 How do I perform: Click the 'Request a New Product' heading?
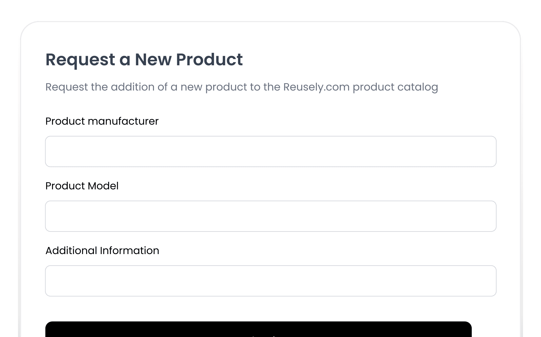[x=144, y=60]
